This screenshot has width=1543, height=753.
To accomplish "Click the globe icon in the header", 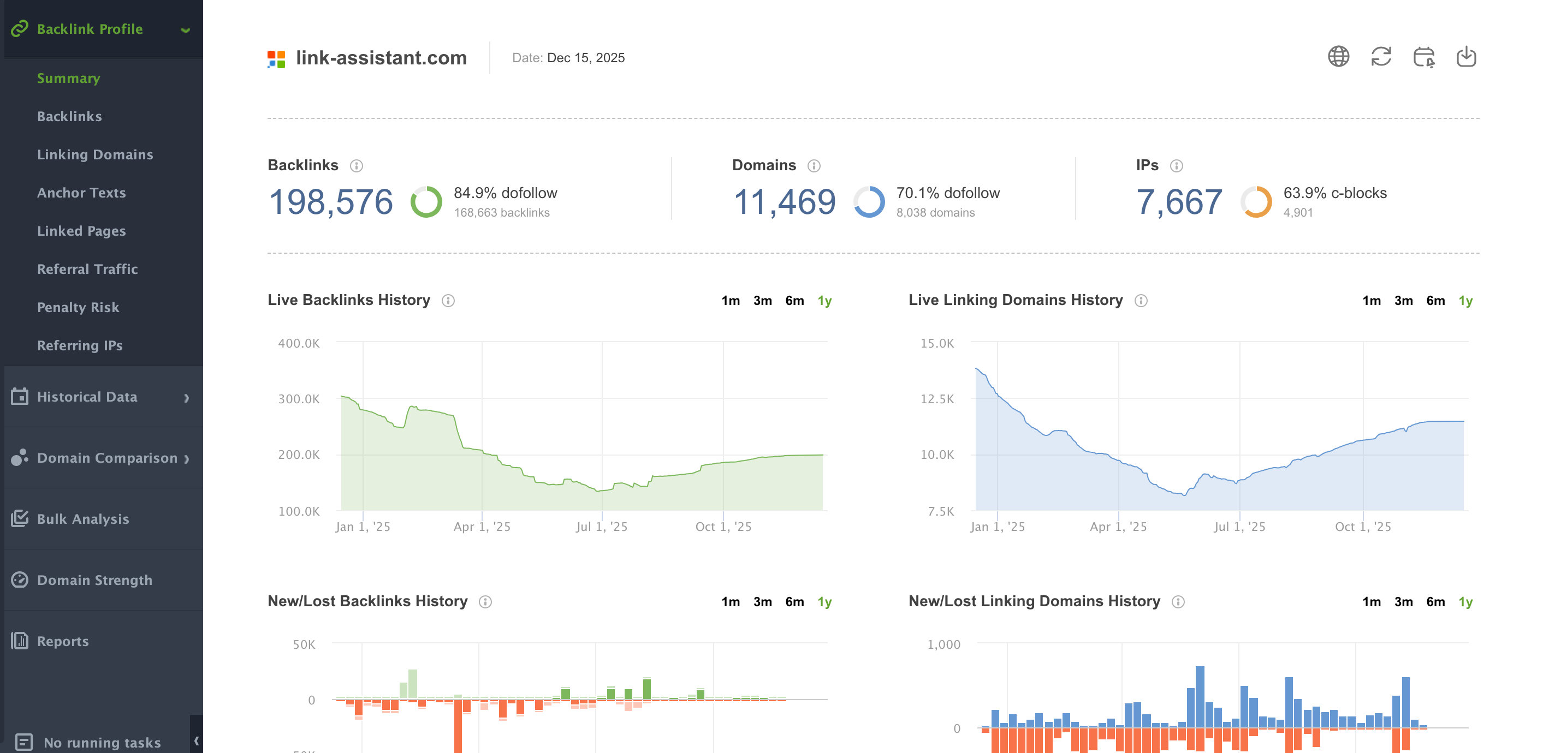I will point(1338,57).
